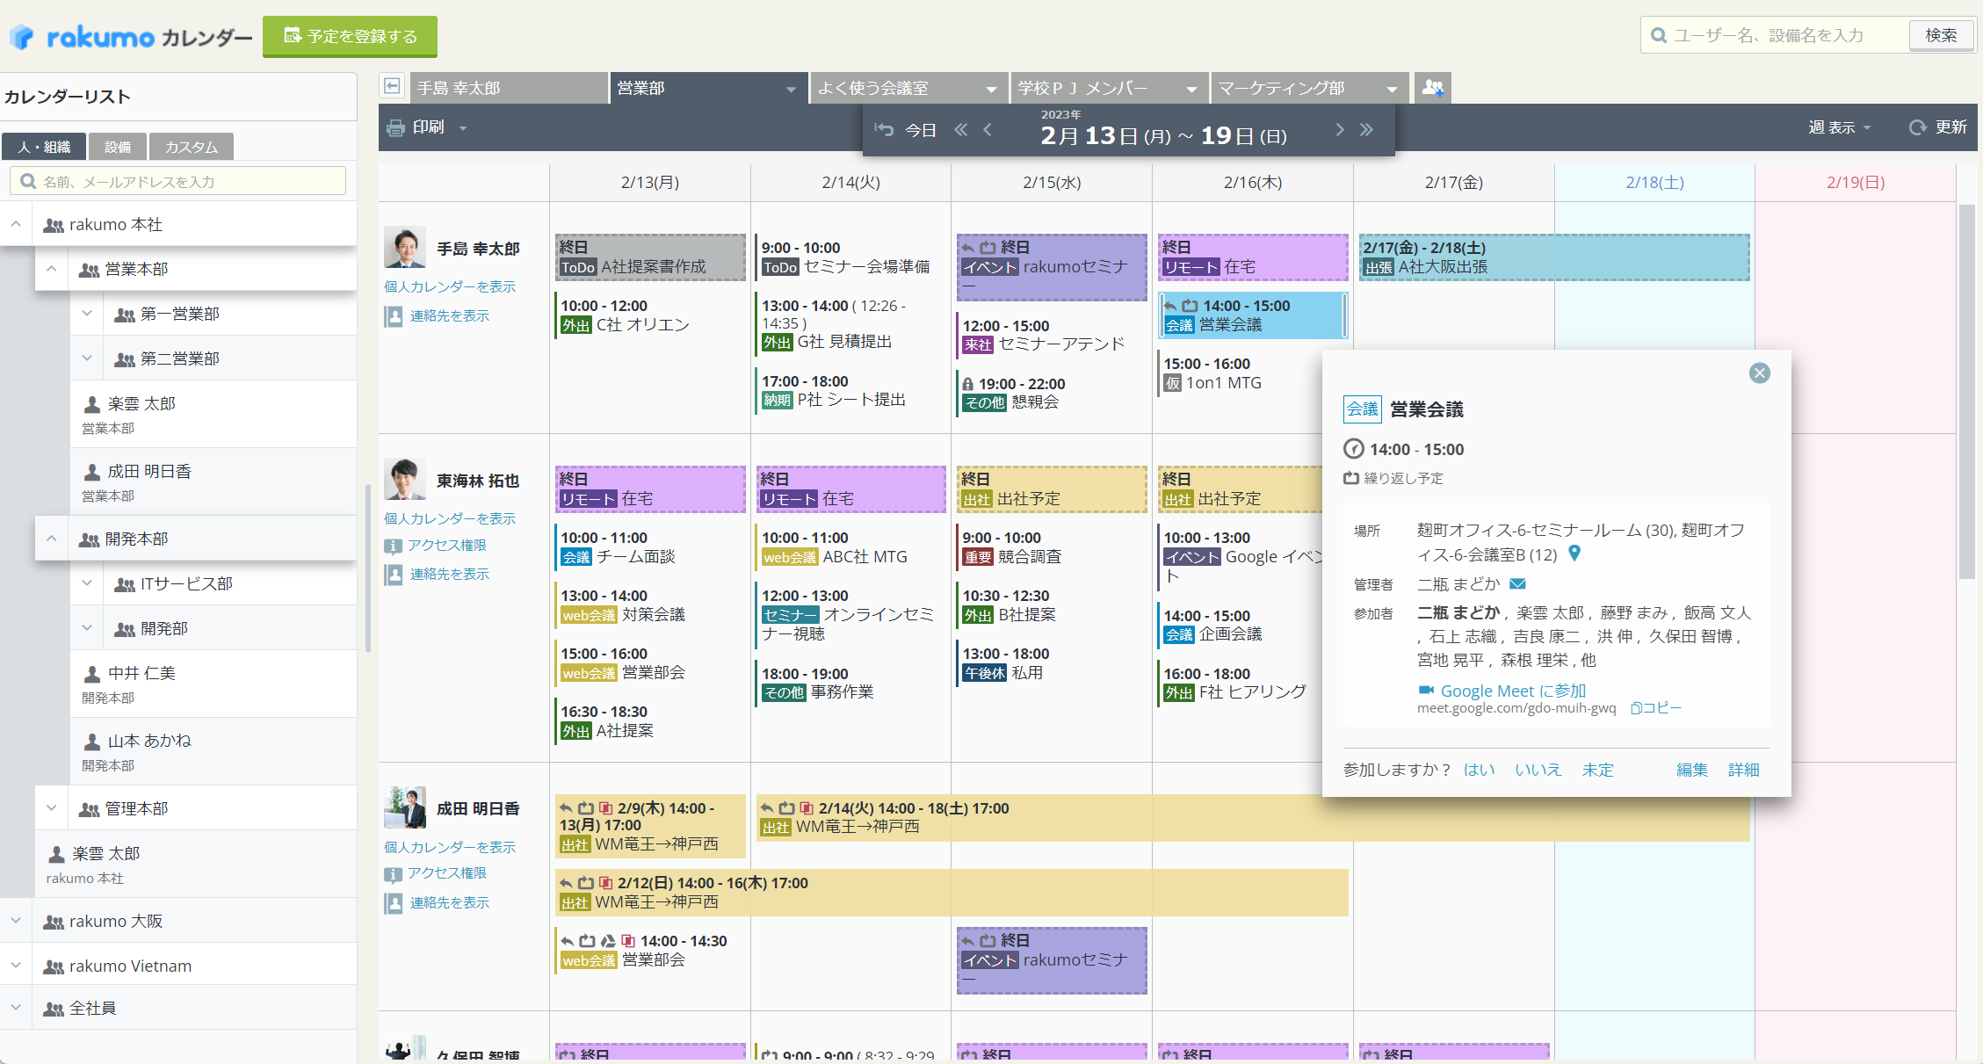Switch to the カスタム tab
This screenshot has width=1983, height=1064.
[x=191, y=147]
